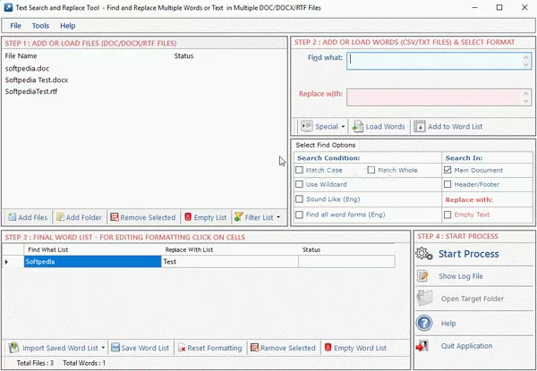Click the Replace with field down arrow
The image size is (537, 371).
coord(527,101)
